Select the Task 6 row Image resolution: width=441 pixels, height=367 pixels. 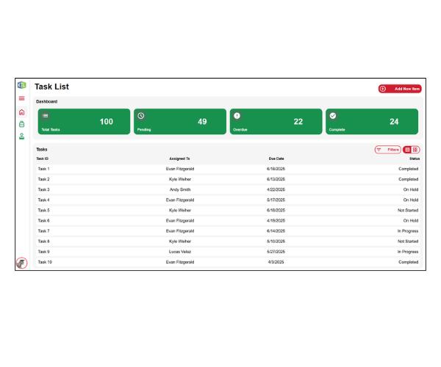pyautogui.click(x=228, y=221)
